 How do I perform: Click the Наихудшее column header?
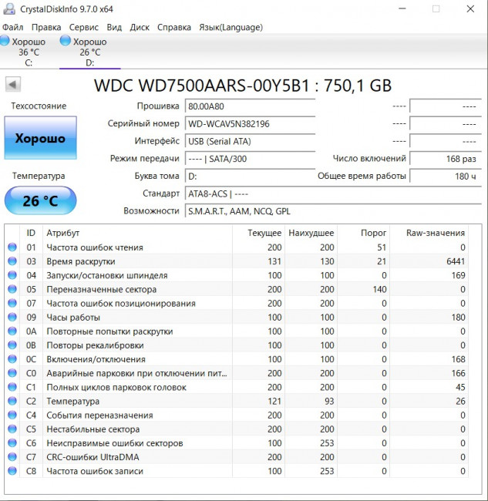click(x=311, y=233)
